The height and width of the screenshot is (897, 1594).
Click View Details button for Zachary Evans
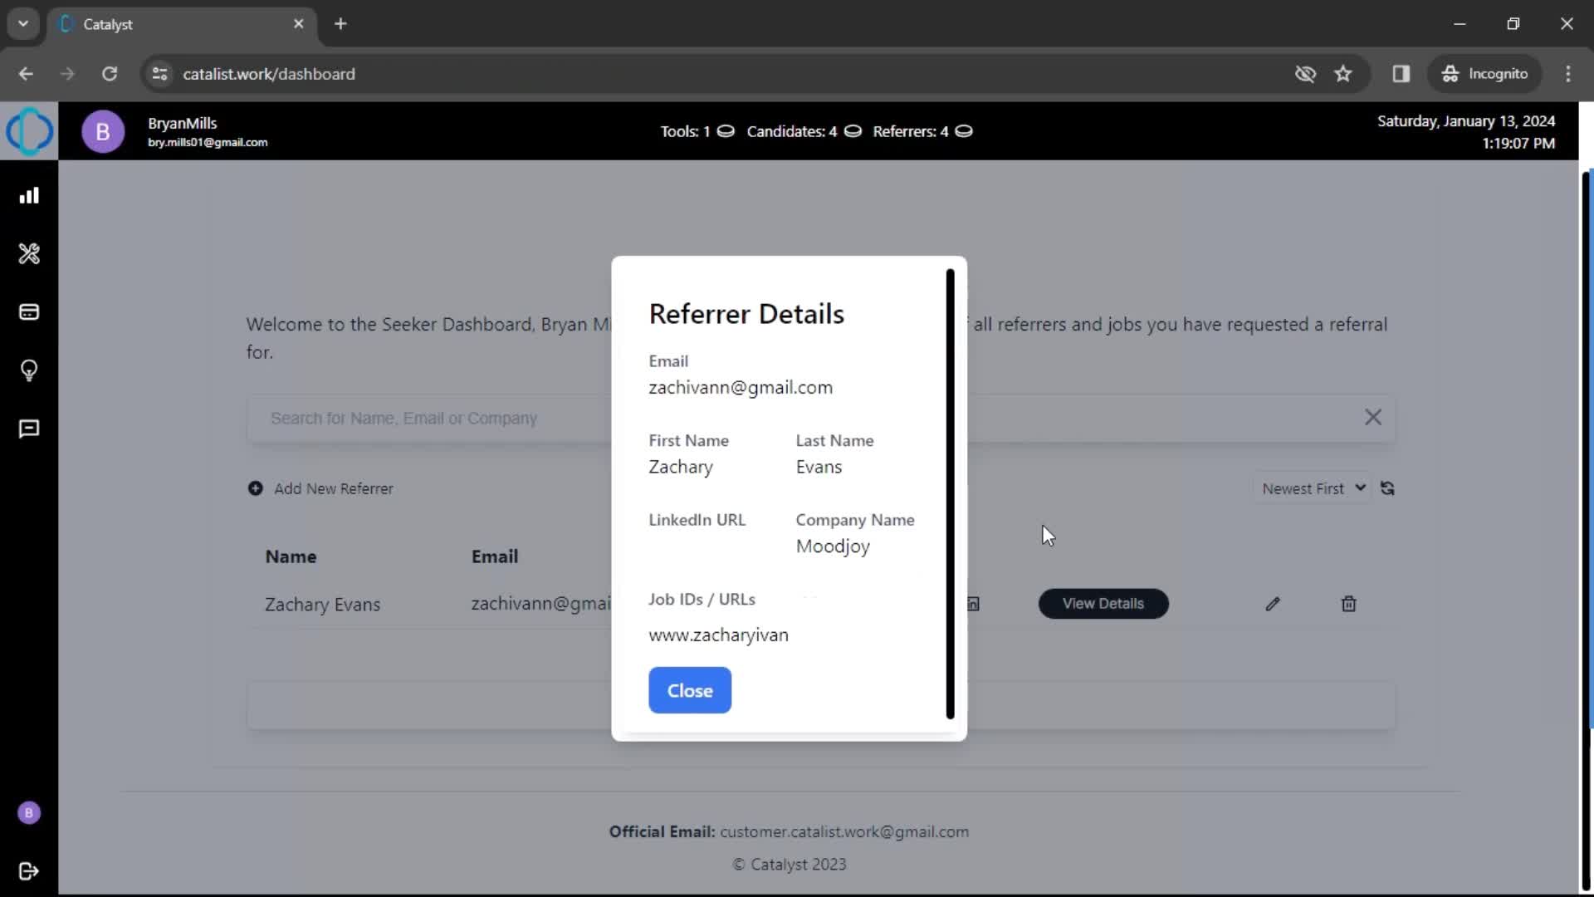1103,602
